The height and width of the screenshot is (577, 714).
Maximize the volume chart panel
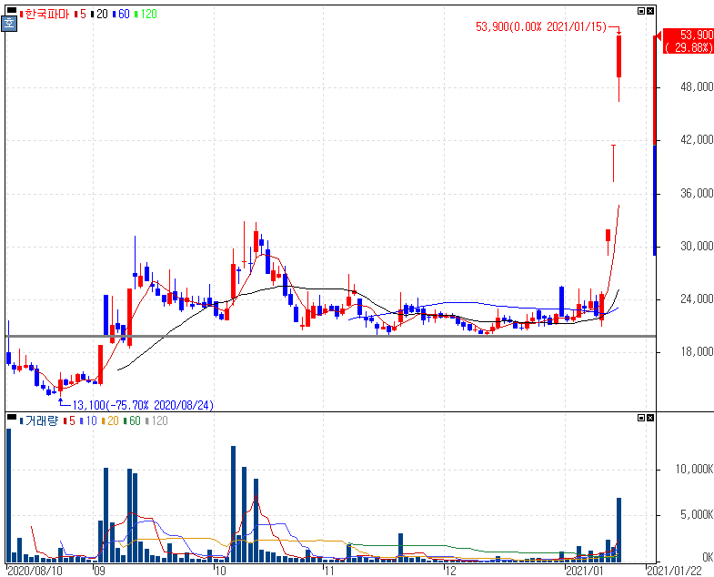[641, 418]
